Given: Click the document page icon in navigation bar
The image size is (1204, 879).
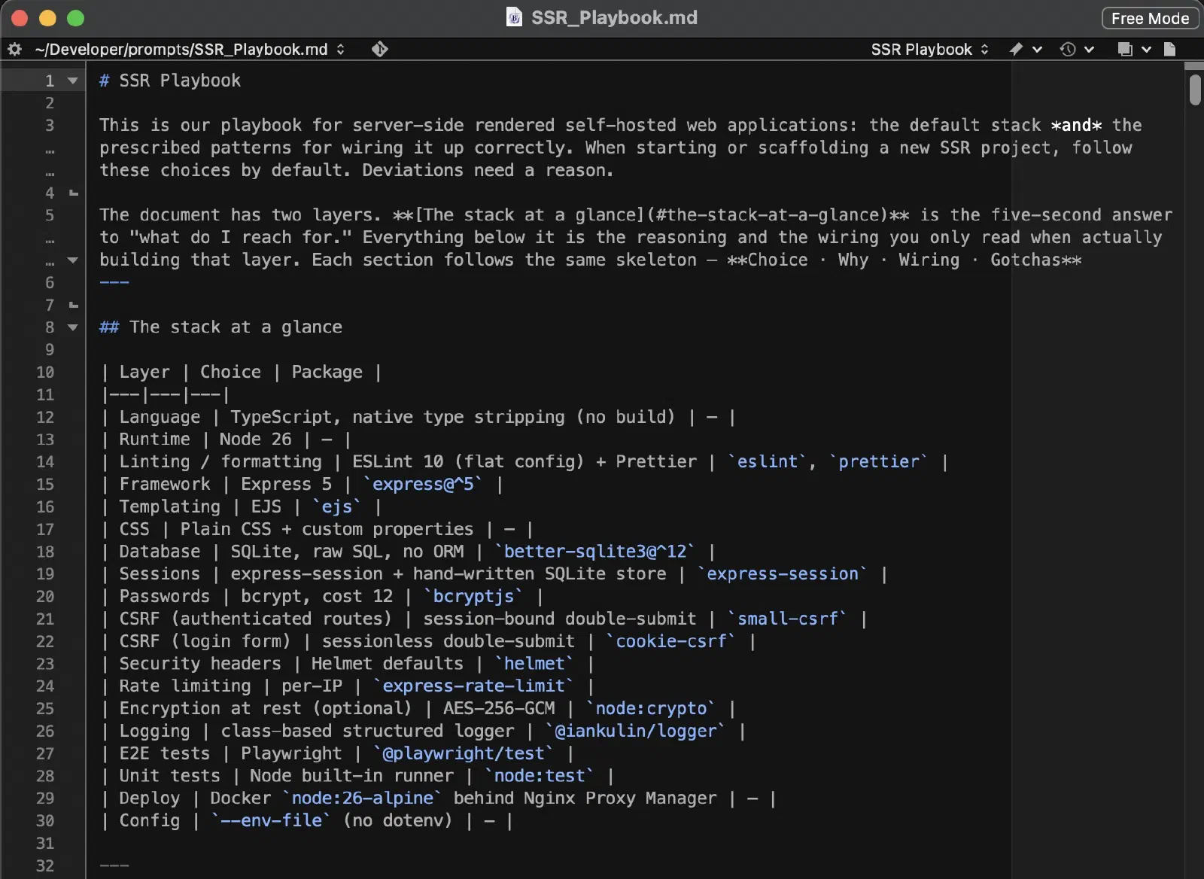Looking at the screenshot, I should pos(1169,50).
